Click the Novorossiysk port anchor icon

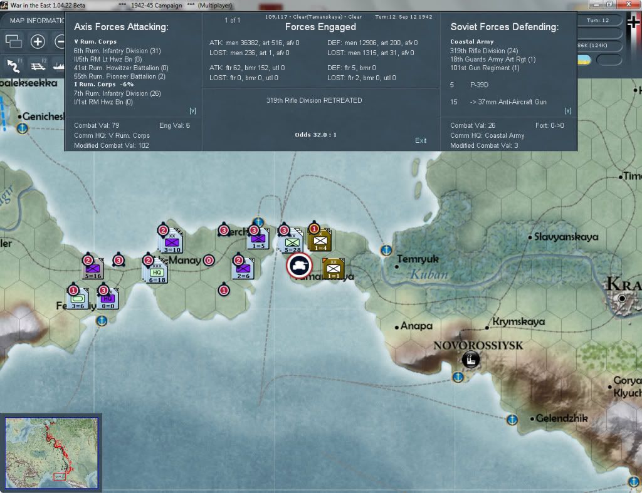[458, 377]
